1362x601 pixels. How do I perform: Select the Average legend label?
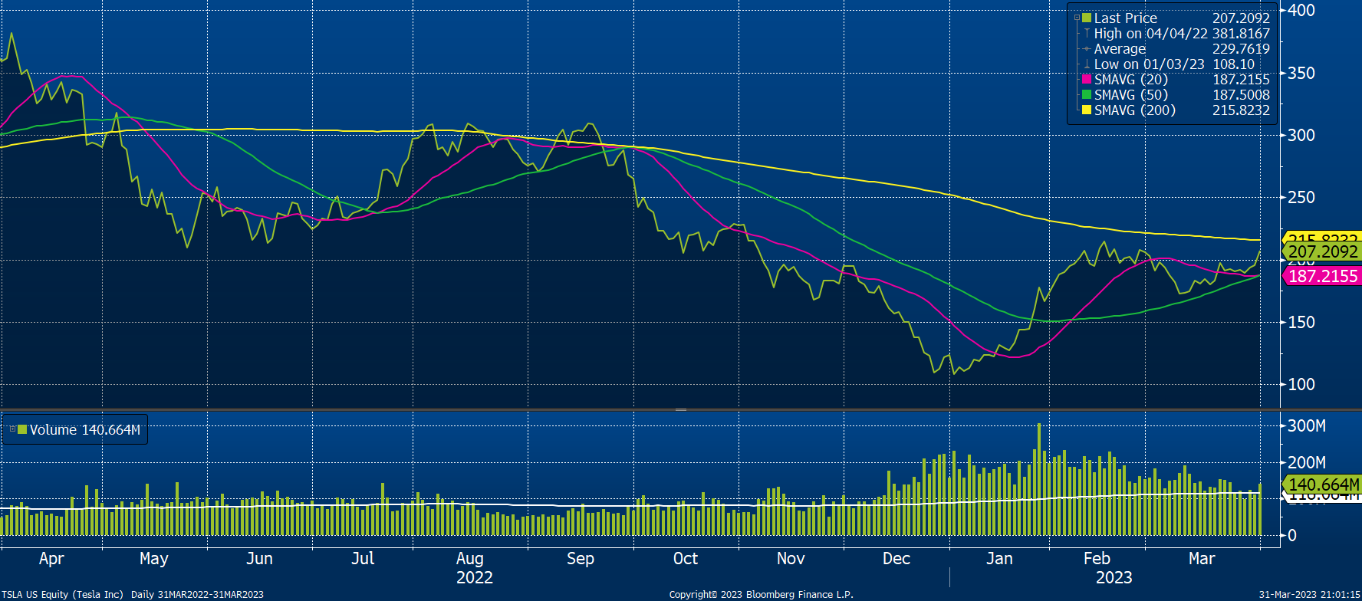pyautogui.click(x=1120, y=48)
